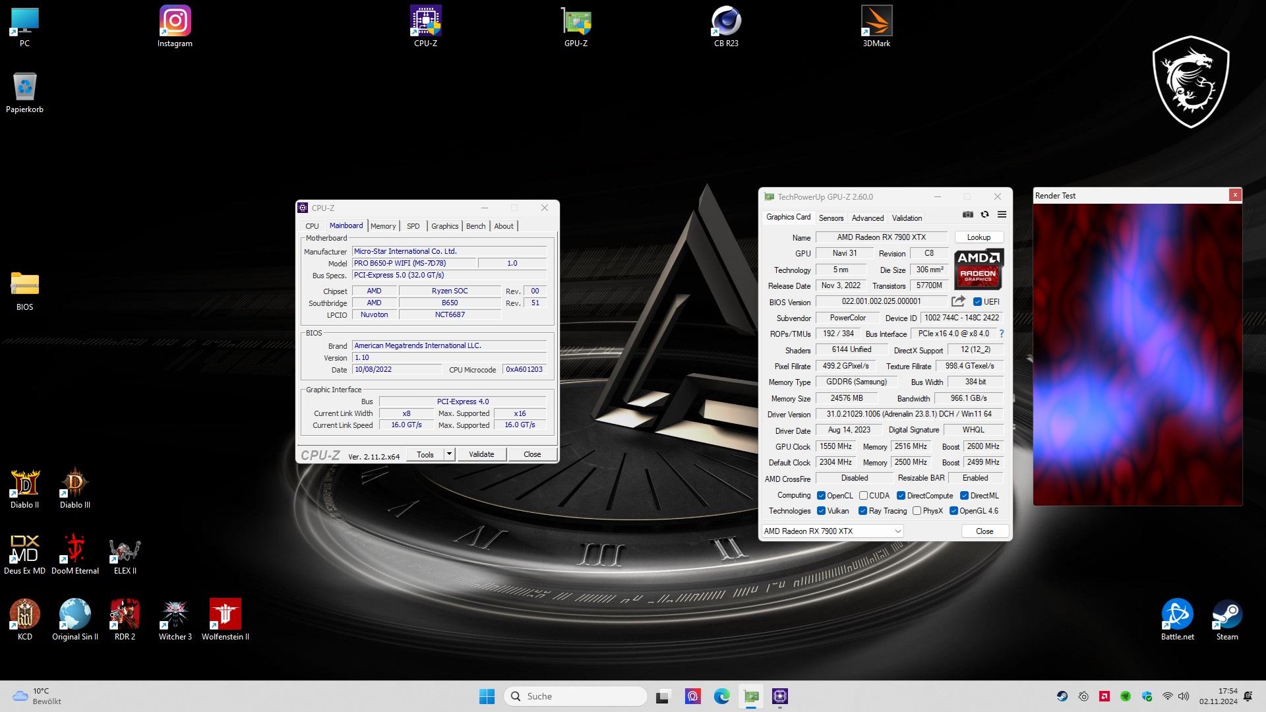
Task: Click the Validate button in CPU-Z
Action: (481, 454)
